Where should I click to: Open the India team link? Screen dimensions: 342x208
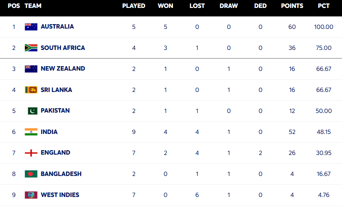coord(49,132)
